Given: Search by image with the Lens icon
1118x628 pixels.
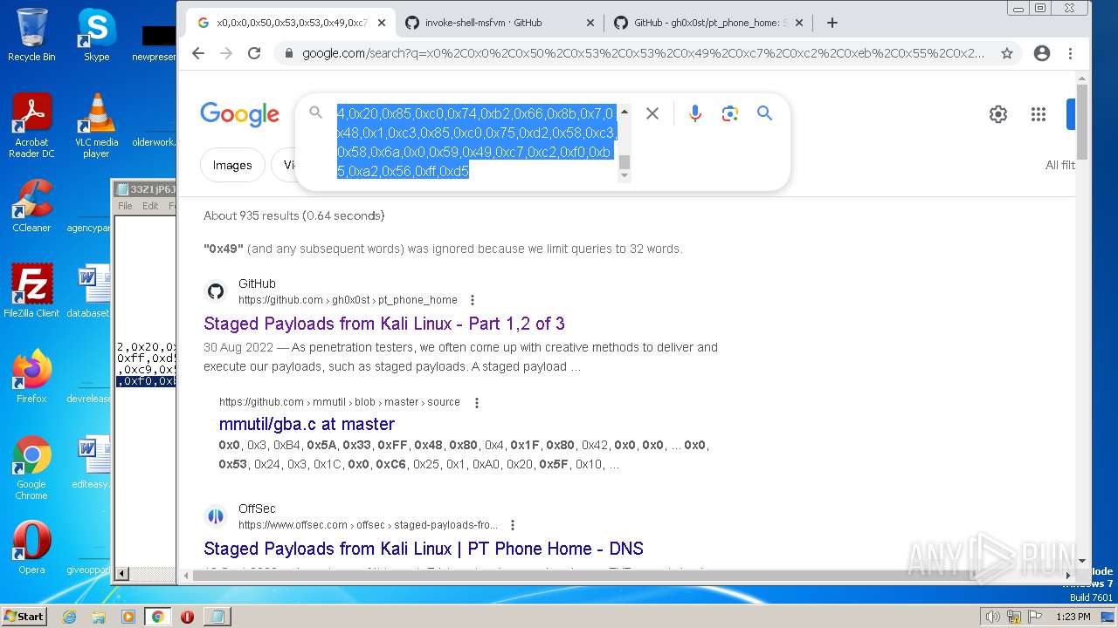Looking at the screenshot, I should [730, 113].
